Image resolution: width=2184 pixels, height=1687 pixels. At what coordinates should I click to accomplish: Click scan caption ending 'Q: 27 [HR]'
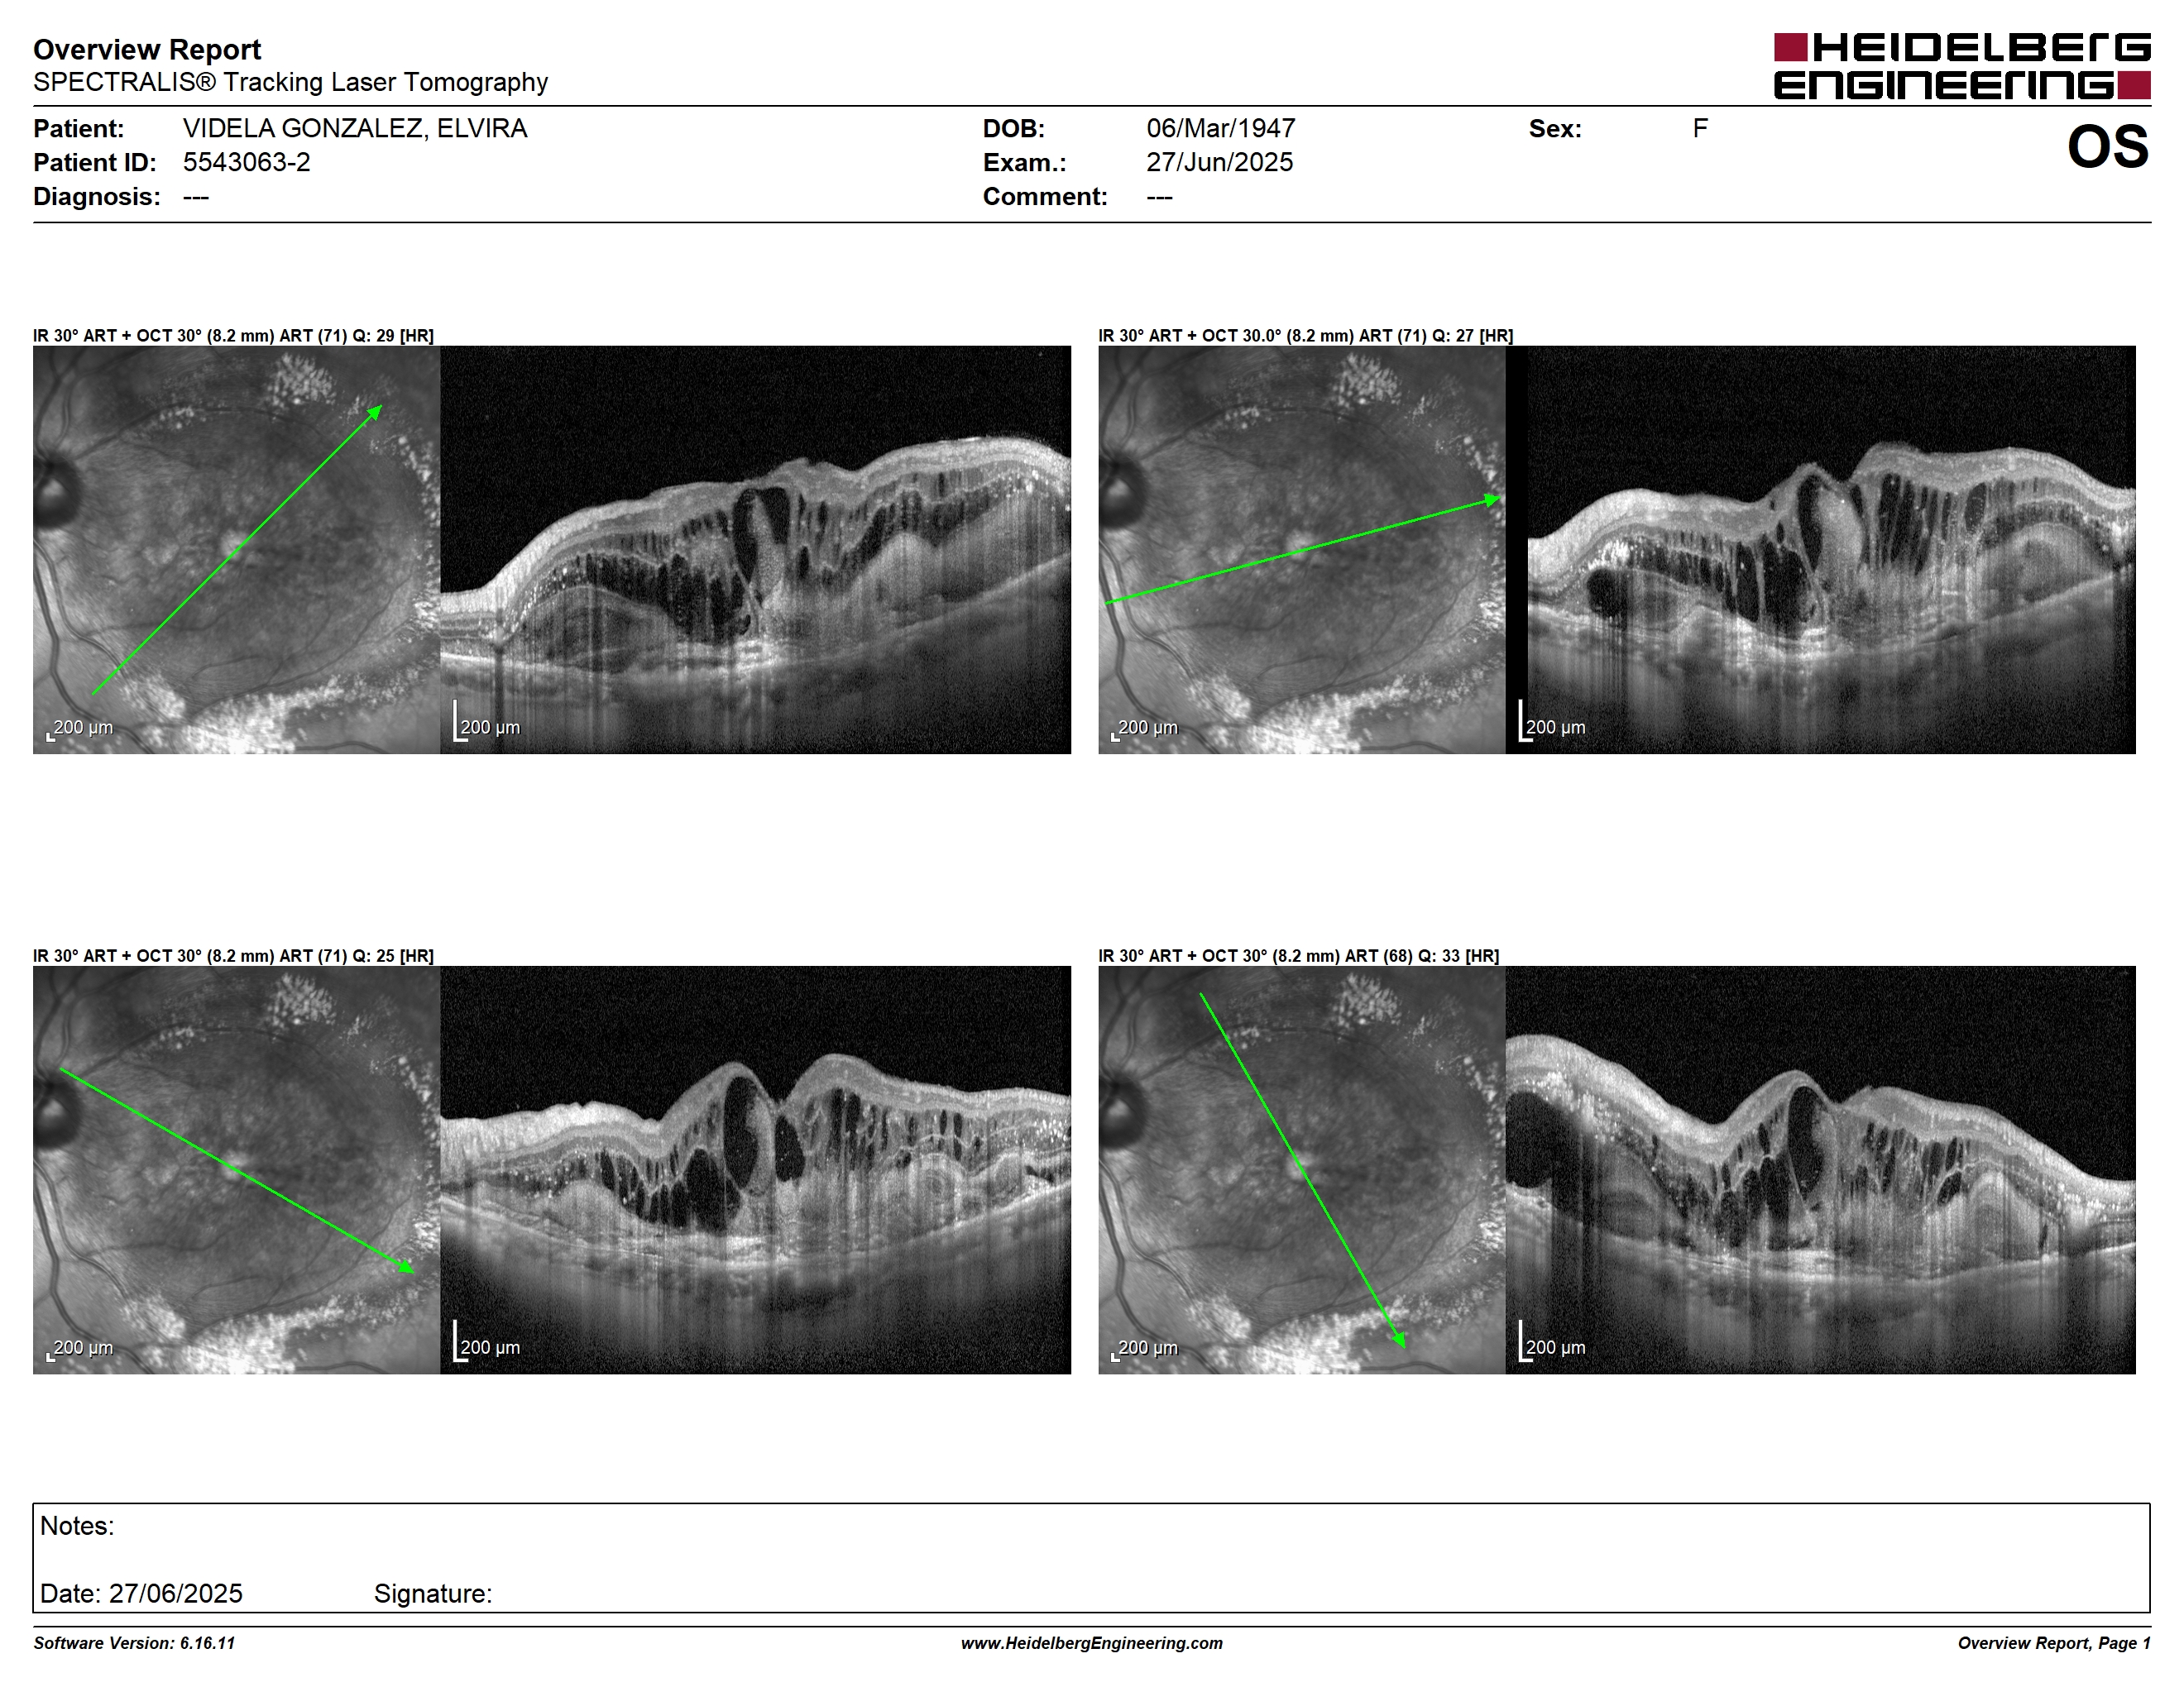pyautogui.click(x=1305, y=336)
